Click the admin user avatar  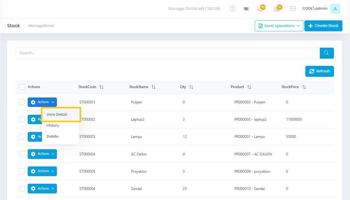tap(335, 9)
